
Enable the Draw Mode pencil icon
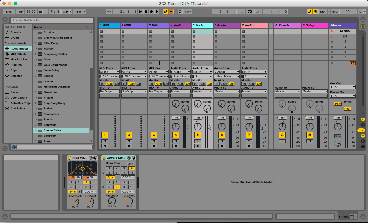click(310, 12)
